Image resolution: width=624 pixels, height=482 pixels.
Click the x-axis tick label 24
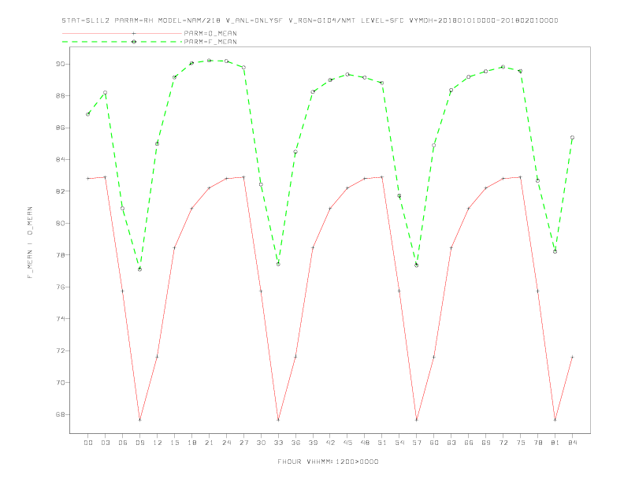coord(226,443)
